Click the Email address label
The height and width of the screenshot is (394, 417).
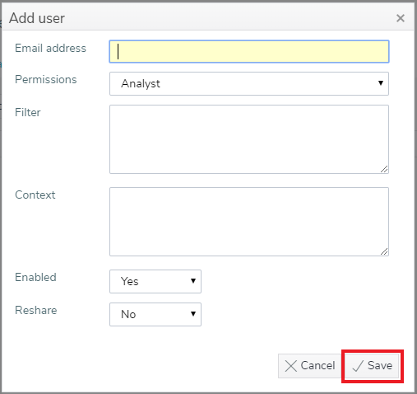coord(50,48)
